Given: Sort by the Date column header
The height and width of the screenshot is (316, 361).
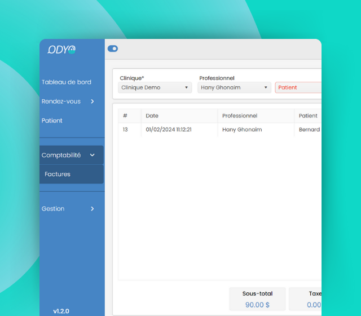Looking at the screenshot, I should pyautogui.click(x=152, y=116).
